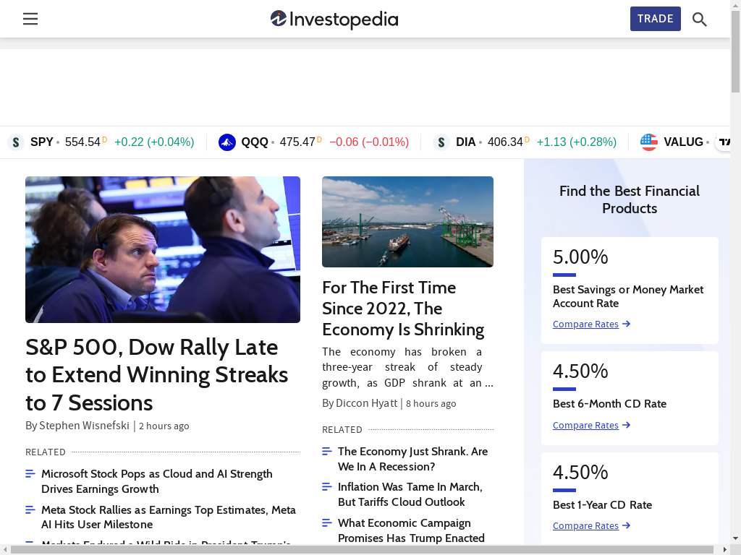Open Meta Stock Rallies related article
741x555 pixels.
click(x=169, y=517)
